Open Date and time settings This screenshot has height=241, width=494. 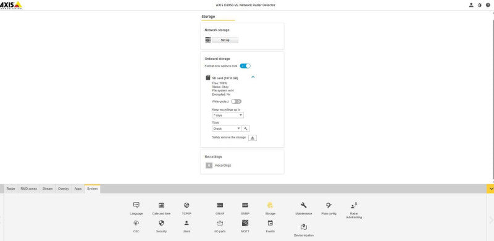pyautogui.click(x=161, y=205)
